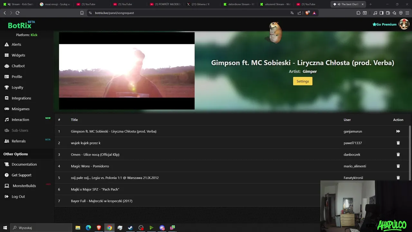The width and height of the screenshot is (412, 232).
Task: Open the Brave Shields lion icon
Action: 307,13
